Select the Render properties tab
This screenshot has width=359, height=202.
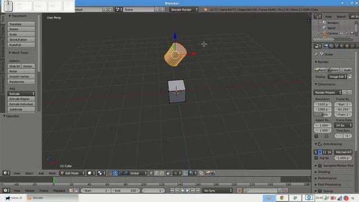[x=326, y=46]
